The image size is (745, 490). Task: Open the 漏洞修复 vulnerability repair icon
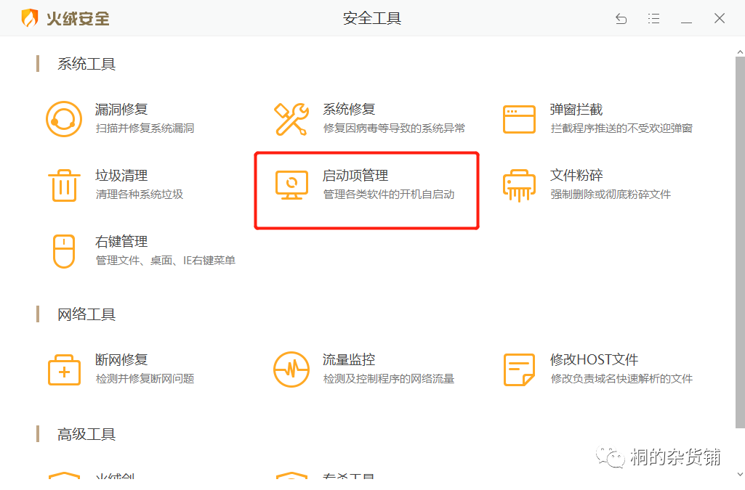(64, 119)
